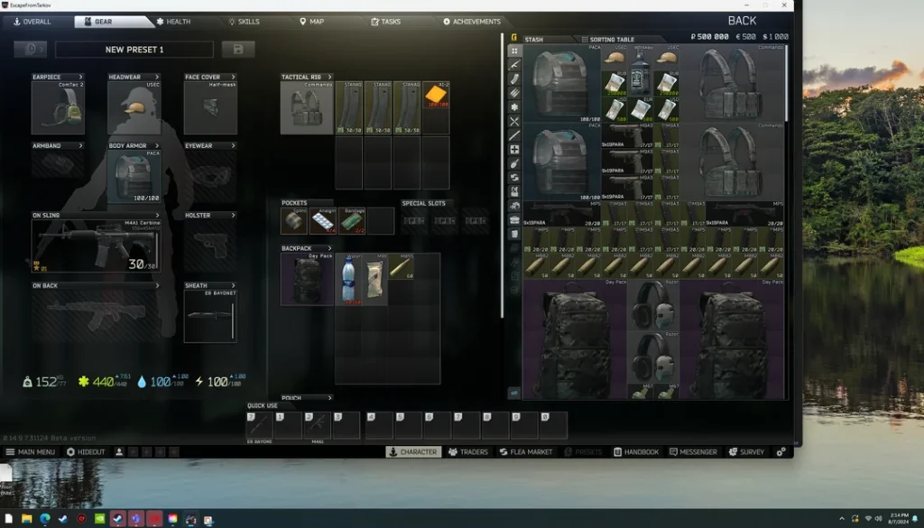Open the Map tab

(311, 22)
